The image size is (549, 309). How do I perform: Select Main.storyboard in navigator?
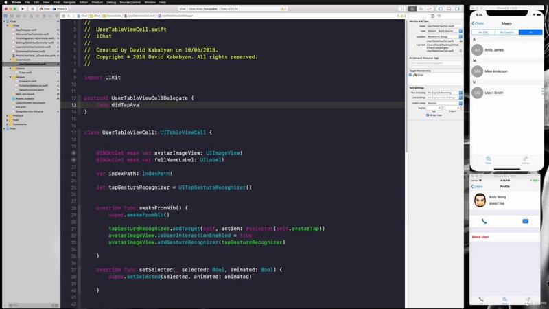coord(25,94)
